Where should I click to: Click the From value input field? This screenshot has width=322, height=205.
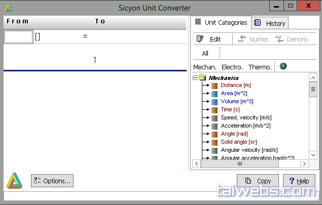(x=18, y=36)
